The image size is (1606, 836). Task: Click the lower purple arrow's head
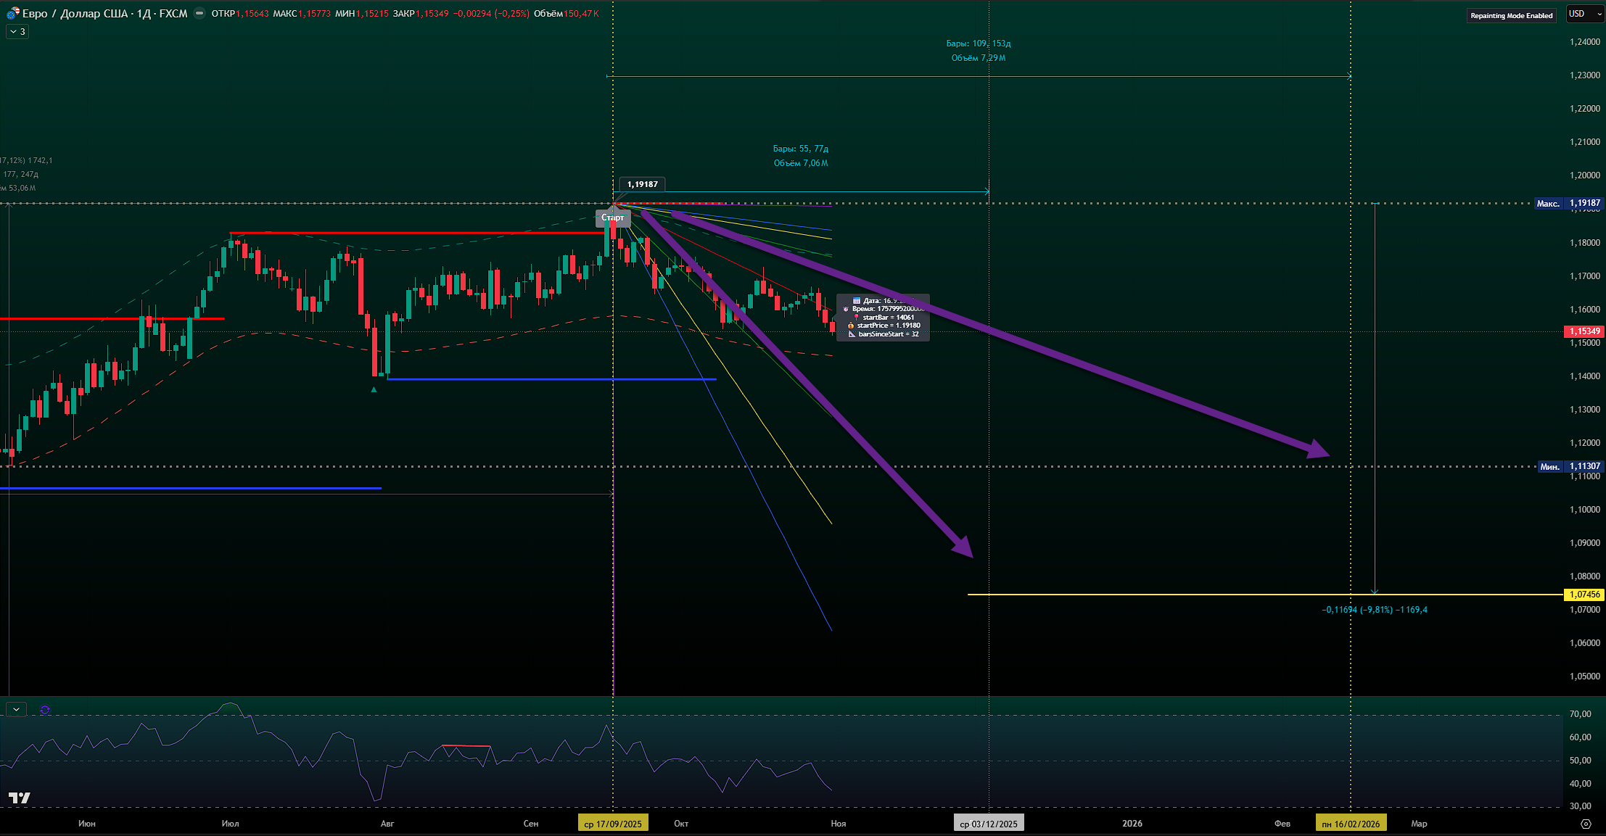[x=963, y=547]
